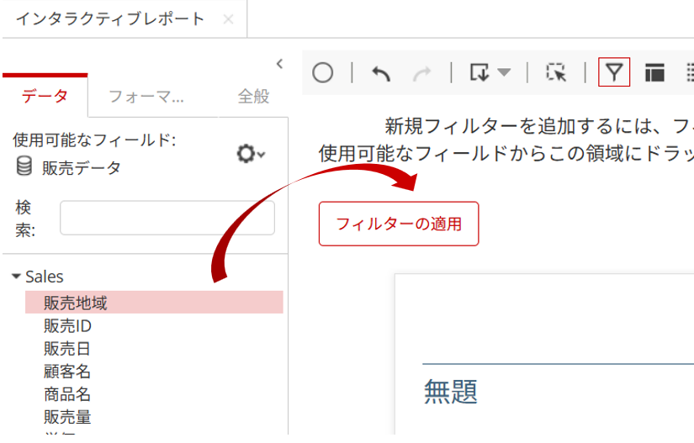Open the 全般 tab

point(253,96)
